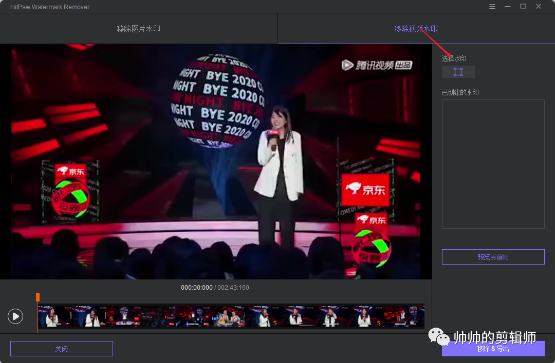Click the video timeline thumbnail strip
Image resolution: width=555 pixels, height=363 pixels.
click(231, 316)
